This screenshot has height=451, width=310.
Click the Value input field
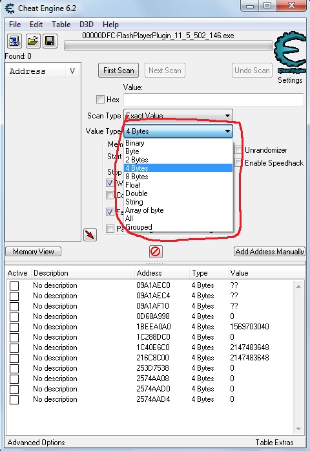click(x=214, y=100)
